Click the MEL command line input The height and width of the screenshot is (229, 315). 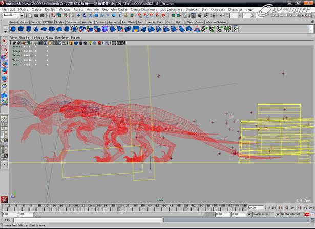pyautogui.click(x=88, y=220)
